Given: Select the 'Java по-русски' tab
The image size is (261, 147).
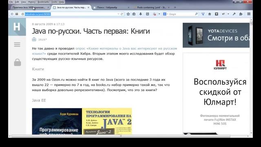Looking at the screenshot, I should (71, 7).
